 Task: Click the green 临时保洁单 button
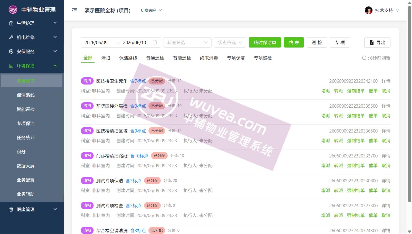pos(265,42)
